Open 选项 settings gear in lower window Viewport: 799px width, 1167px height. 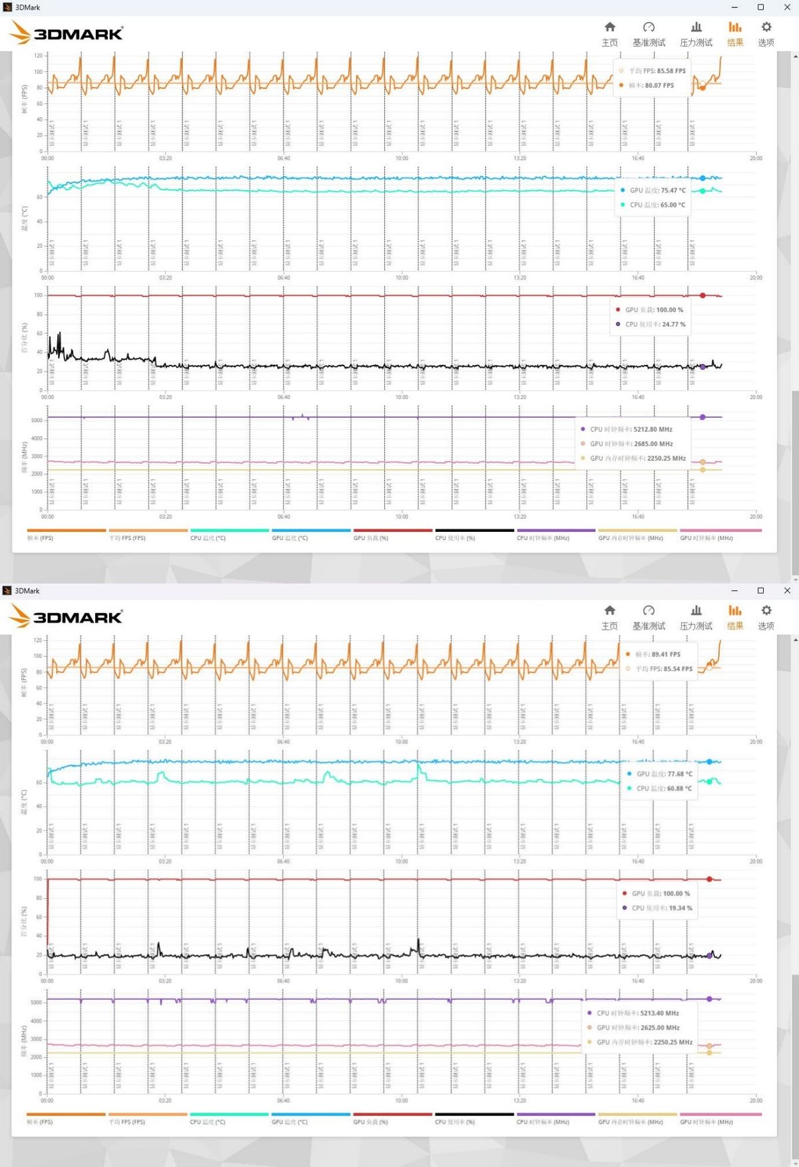(766, 617)
